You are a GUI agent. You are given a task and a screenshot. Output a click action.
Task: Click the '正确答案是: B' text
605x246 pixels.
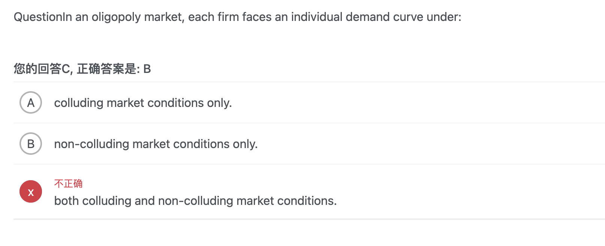click(114, 69)
